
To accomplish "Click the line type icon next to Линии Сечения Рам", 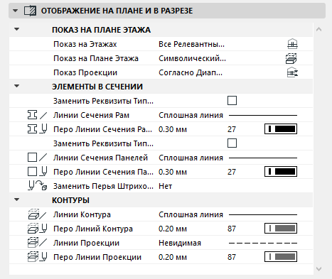I will tap(43, 115).
